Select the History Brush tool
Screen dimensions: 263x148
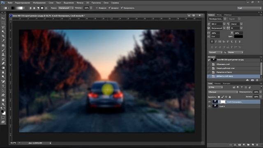(x=3, y=59)
